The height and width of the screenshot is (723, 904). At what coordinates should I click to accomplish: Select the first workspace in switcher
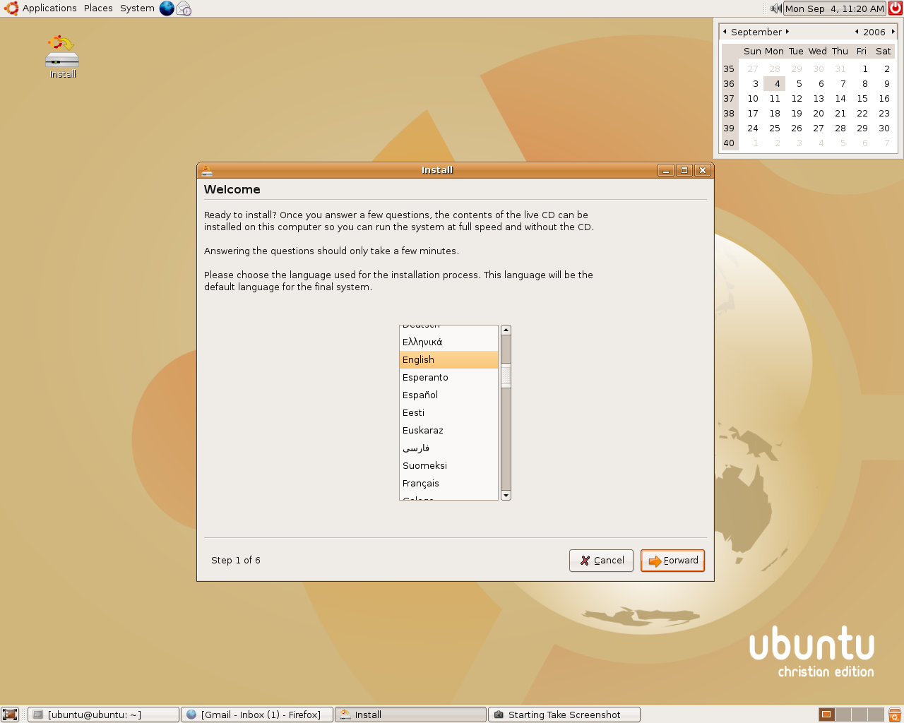tap(827, 715)
